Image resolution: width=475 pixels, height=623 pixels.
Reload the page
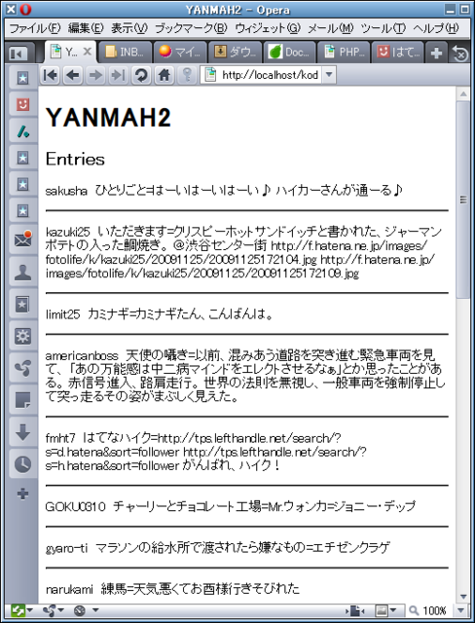140,75
